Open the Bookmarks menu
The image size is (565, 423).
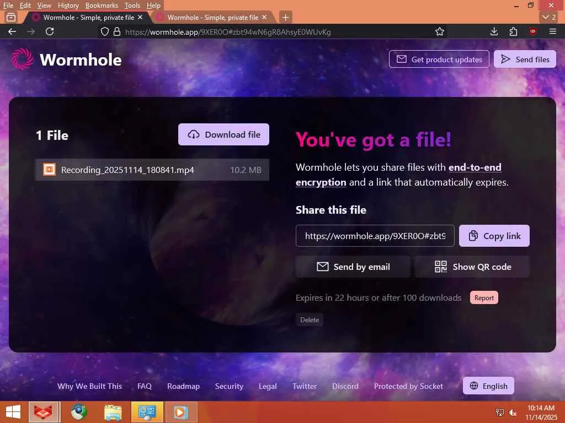[x=102, y=6]
